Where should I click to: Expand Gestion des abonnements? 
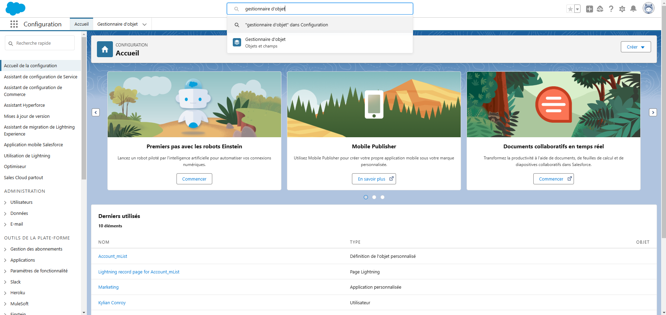pos(5,249)
